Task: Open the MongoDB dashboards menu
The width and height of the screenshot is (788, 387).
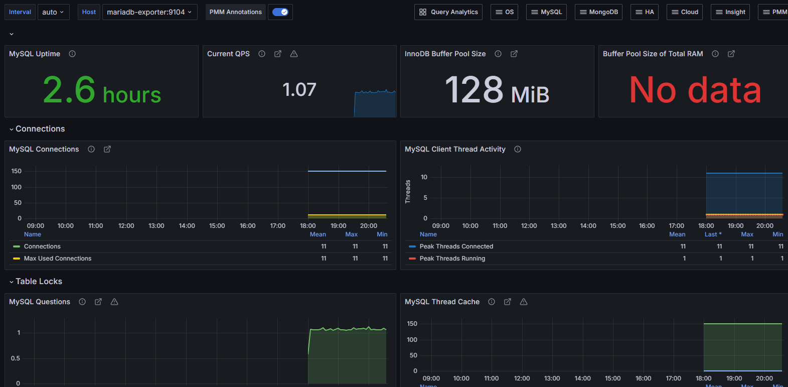Action: (x=598, y=12)
